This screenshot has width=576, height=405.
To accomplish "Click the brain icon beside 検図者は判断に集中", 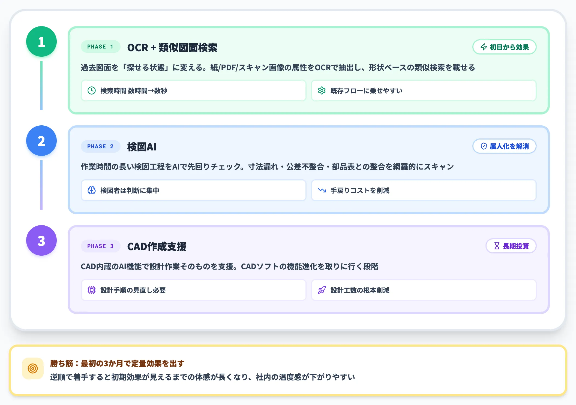I will 92,190.
